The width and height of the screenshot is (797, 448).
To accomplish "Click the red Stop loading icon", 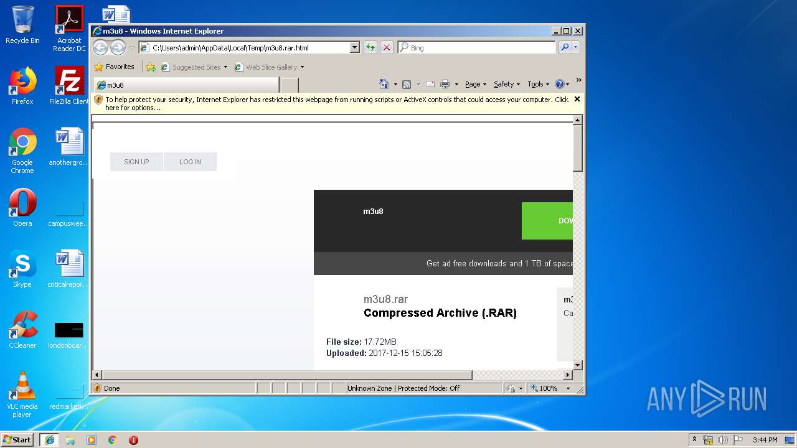I will [x=387, y=47].
